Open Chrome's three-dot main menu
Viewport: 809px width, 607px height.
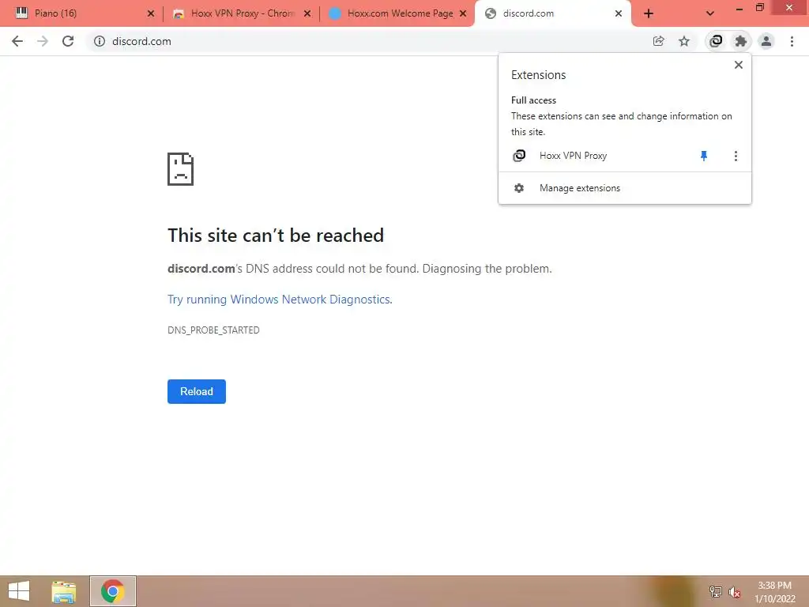[x=792, y=41]
